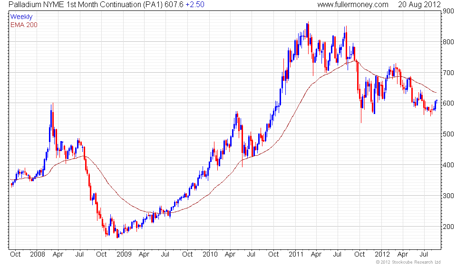Image resolution: width=466 pixels, height=266 pixels.
Task: Click the '© 2012 Stockcube Research Ltd' copyright text
Action: 408,262
